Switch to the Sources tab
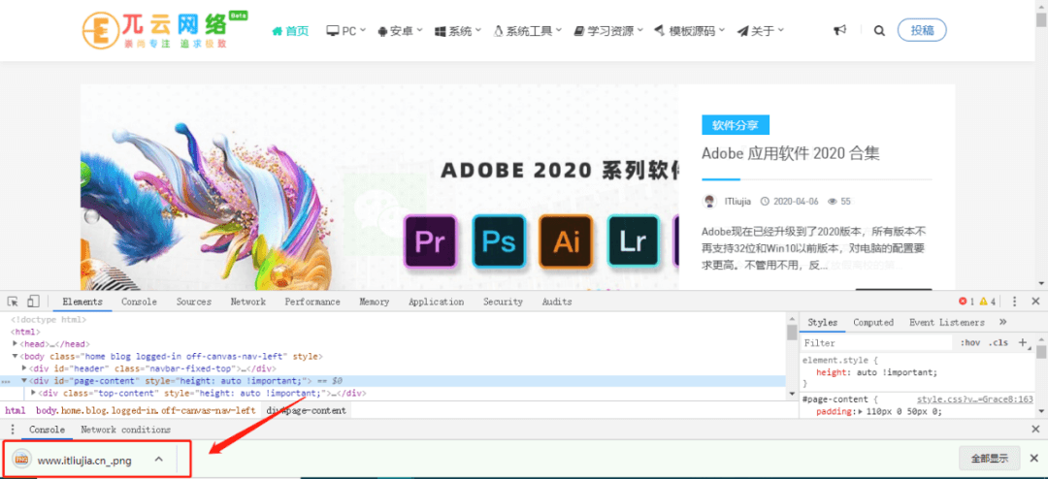 click(x=194, y=302)
